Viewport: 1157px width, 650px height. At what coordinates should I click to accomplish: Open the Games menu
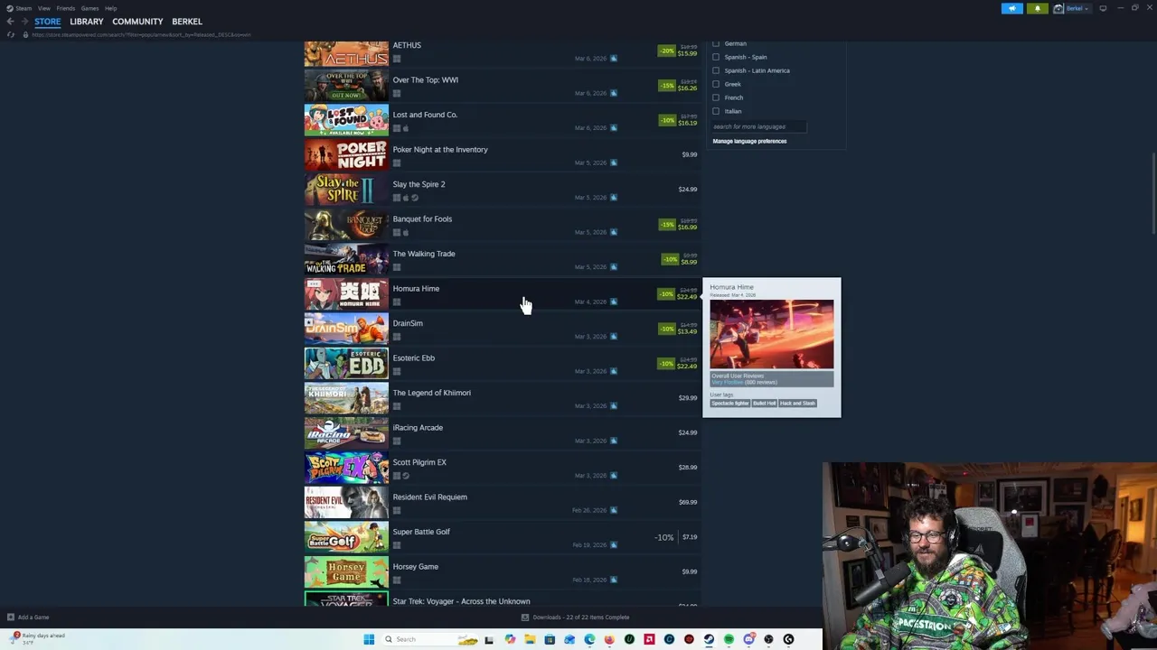click(89, 8)
